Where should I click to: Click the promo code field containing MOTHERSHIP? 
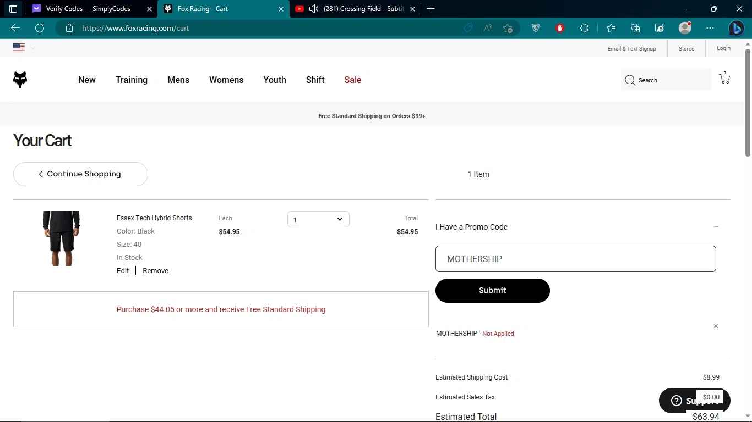point(576,259)
